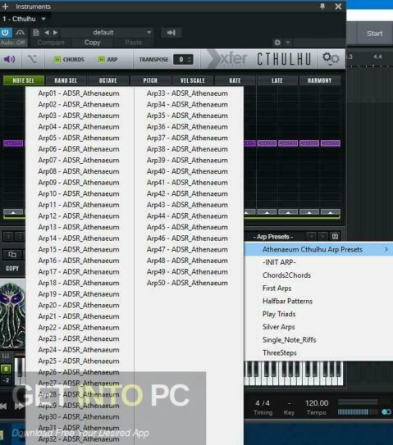The width and height of the screenshot is (393, 445).
Task: Click the Paste button
Action: pos(134,43)
